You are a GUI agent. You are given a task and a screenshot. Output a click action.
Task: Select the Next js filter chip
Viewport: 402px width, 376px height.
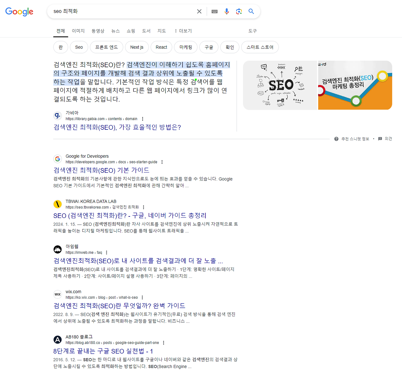(137, 47)
